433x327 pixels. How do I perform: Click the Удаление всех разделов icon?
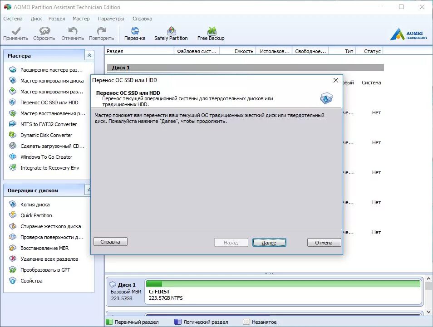(13, 259)
